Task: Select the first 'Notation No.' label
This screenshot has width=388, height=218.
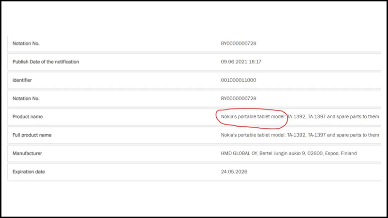Action: 26,44
